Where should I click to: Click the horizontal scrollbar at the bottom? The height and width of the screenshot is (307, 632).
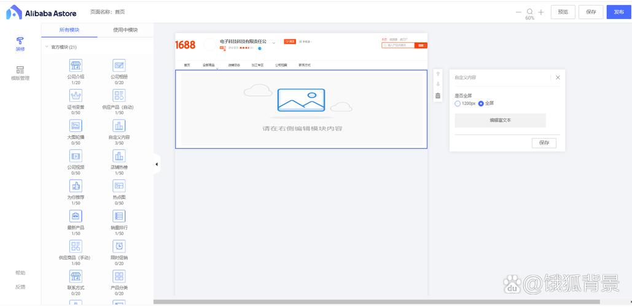tap(376, 301)
